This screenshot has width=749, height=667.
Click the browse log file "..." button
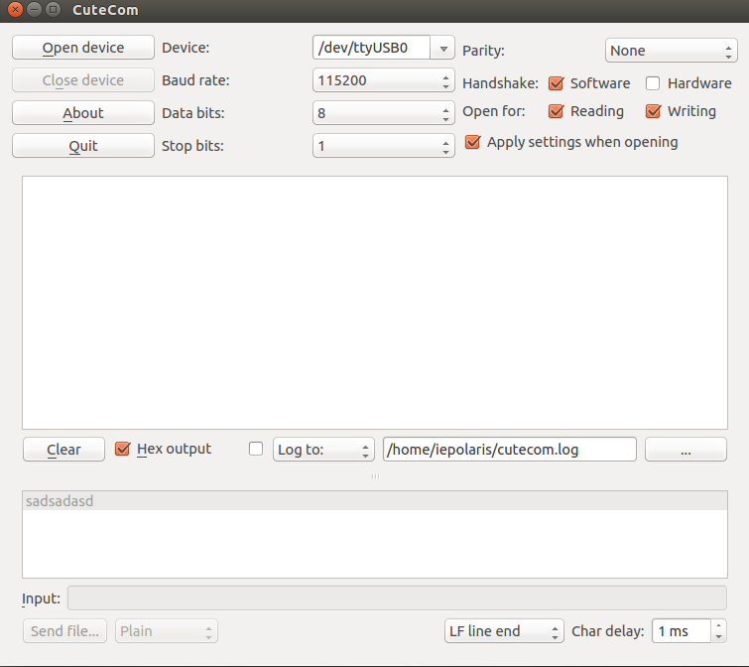click(686, 449)
